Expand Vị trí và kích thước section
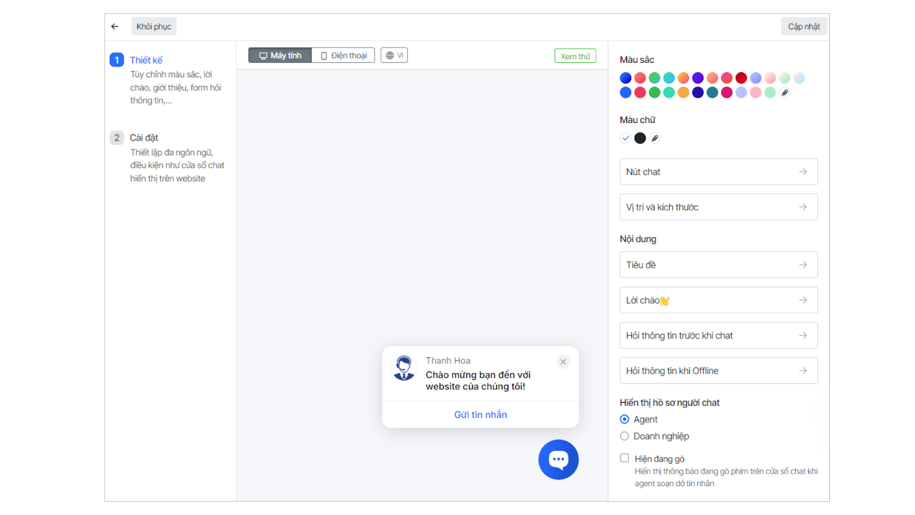The height and width of the screenshot is (515, 915). 718,207
